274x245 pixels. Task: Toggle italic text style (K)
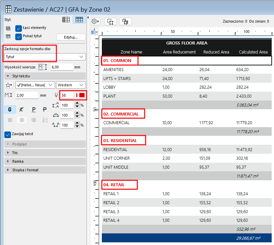tap(22, 109)
